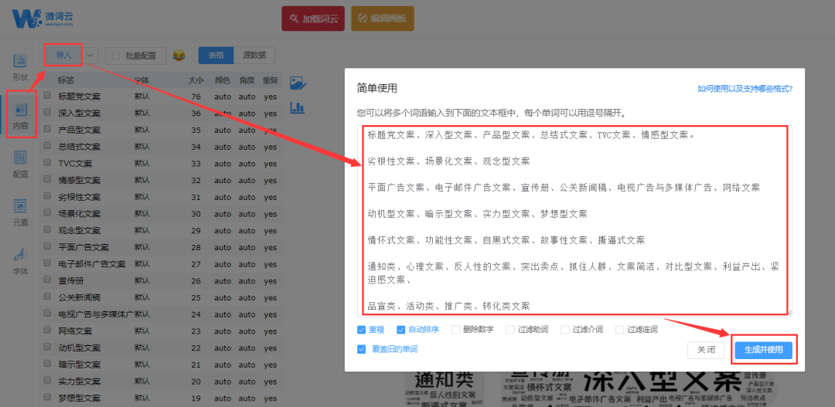Click the size value 76 cell
The height and width of the screenshot is (407, 835).
tap(196, 97)
